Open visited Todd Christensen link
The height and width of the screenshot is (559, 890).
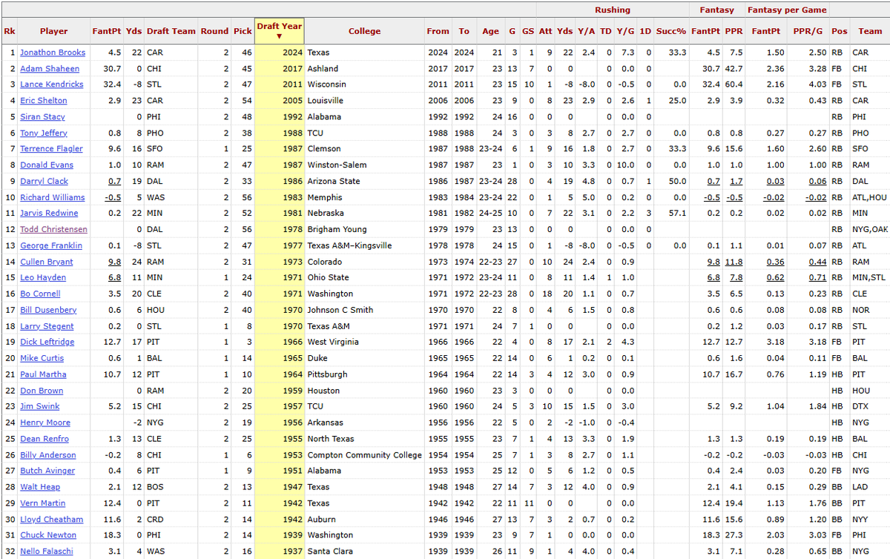53,230
